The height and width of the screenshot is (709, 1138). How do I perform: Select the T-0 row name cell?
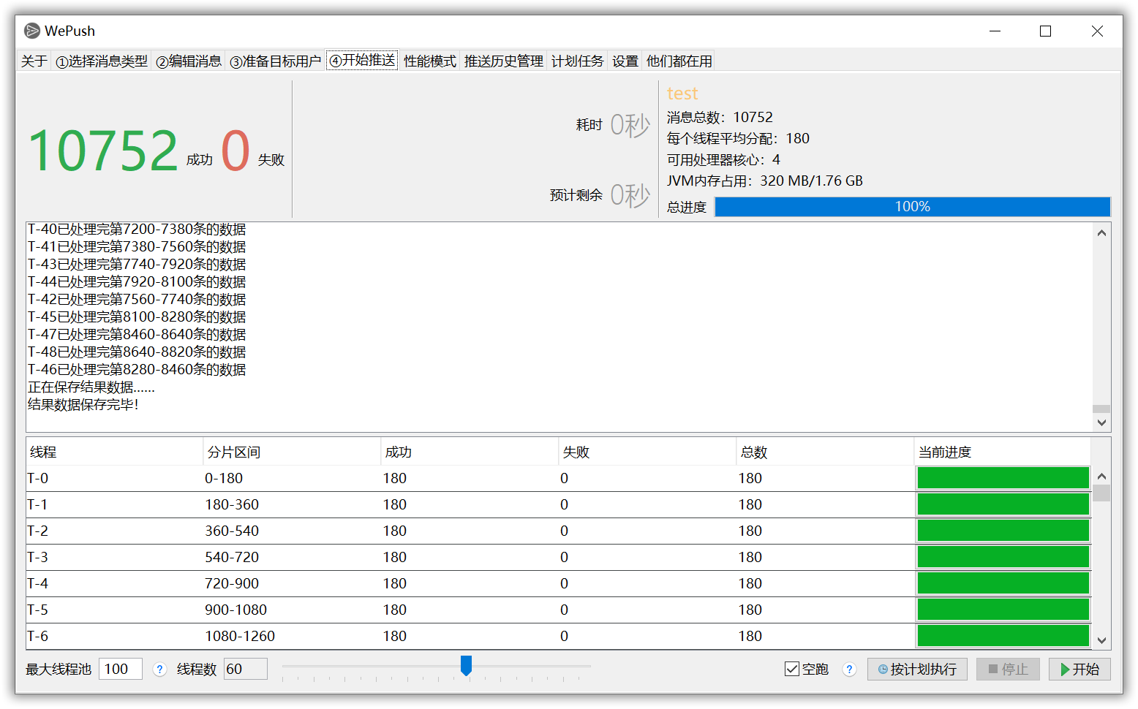click(x=114, y=479)
